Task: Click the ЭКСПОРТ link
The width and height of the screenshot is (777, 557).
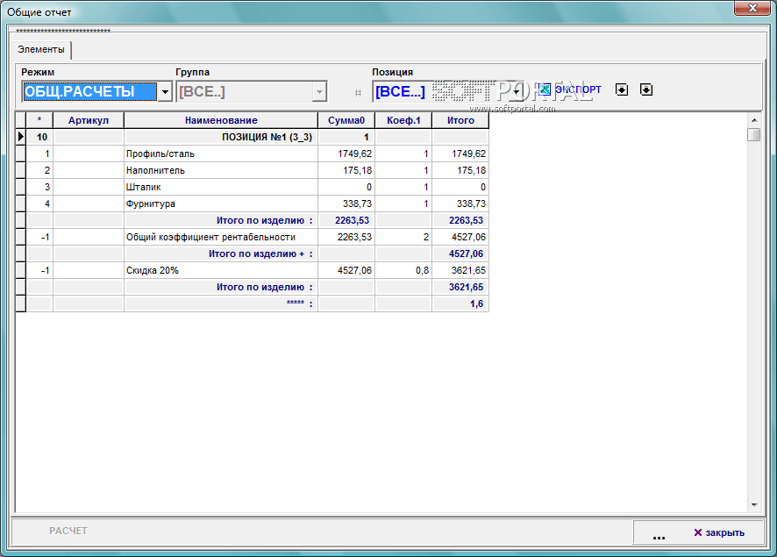Action: 578,89
